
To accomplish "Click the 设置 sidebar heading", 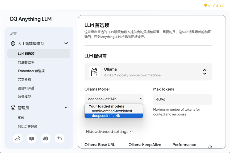I will coord(13,34).
